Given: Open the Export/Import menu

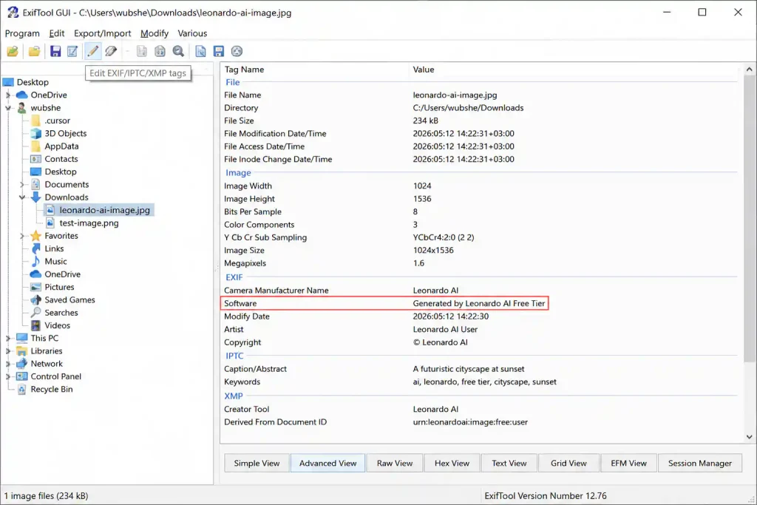Looking at the screenshot, I should pos(102,33).
